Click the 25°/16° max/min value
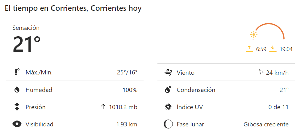Screen dimensions: 301x135 coord(127,73)
